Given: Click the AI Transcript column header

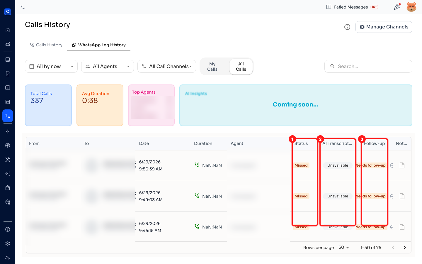Looking at the screenshot, I should pos(337,143).
